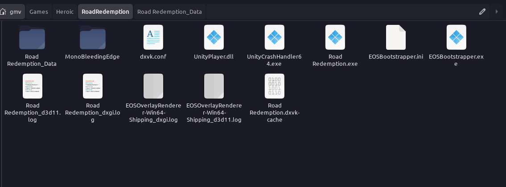Select the Road Redemption.exe file icon
Image resolution: width=506 pixels, height=187 pixels.
pyautogui.click(x=335, y=37)
